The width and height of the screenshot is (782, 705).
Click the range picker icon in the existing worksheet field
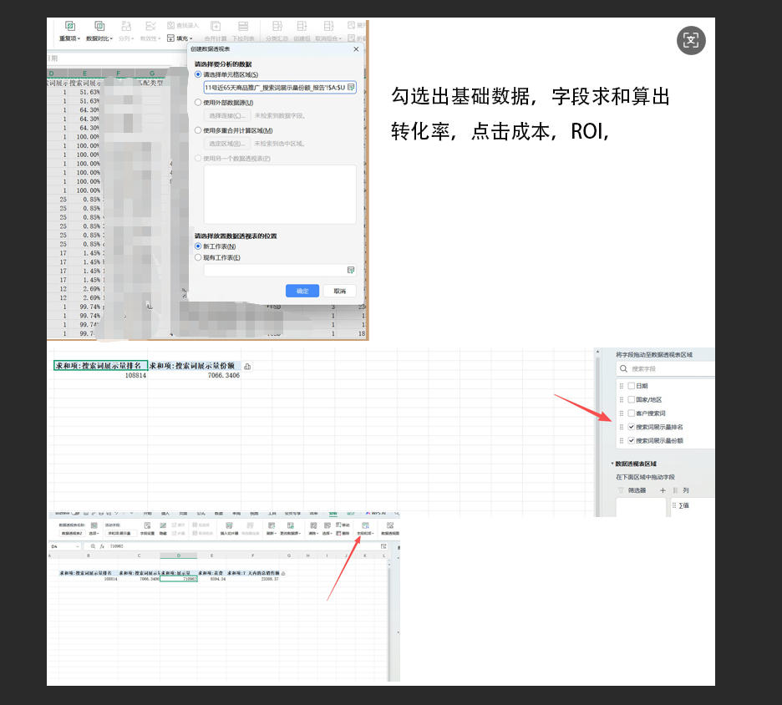click(351, 270)
